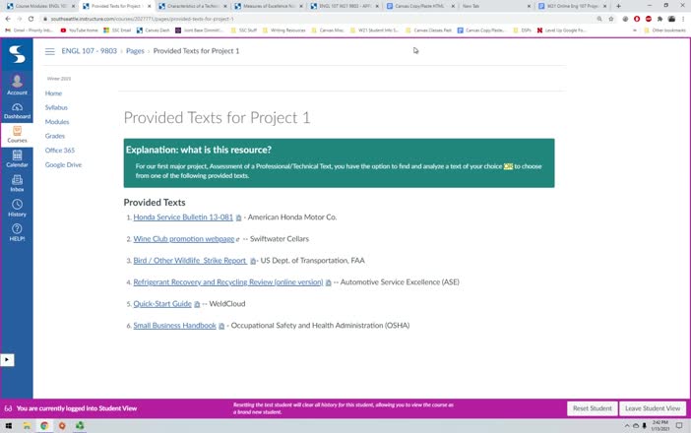Open Bird / Other Wildlife Strike Report link

click(190, 261)
